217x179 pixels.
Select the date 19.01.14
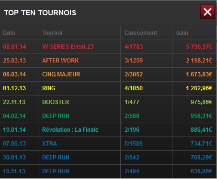(x=14, y=130)
